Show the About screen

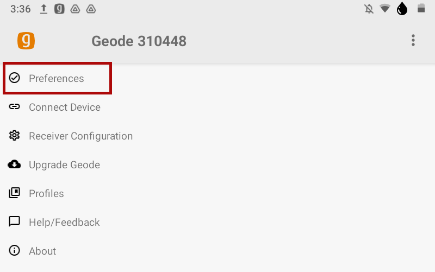(x=42, y=251)
